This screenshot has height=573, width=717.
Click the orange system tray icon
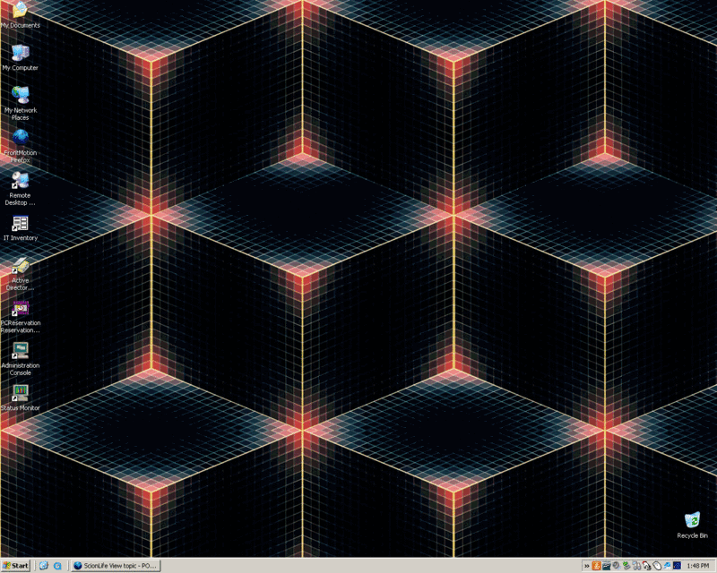coord(596,566)
